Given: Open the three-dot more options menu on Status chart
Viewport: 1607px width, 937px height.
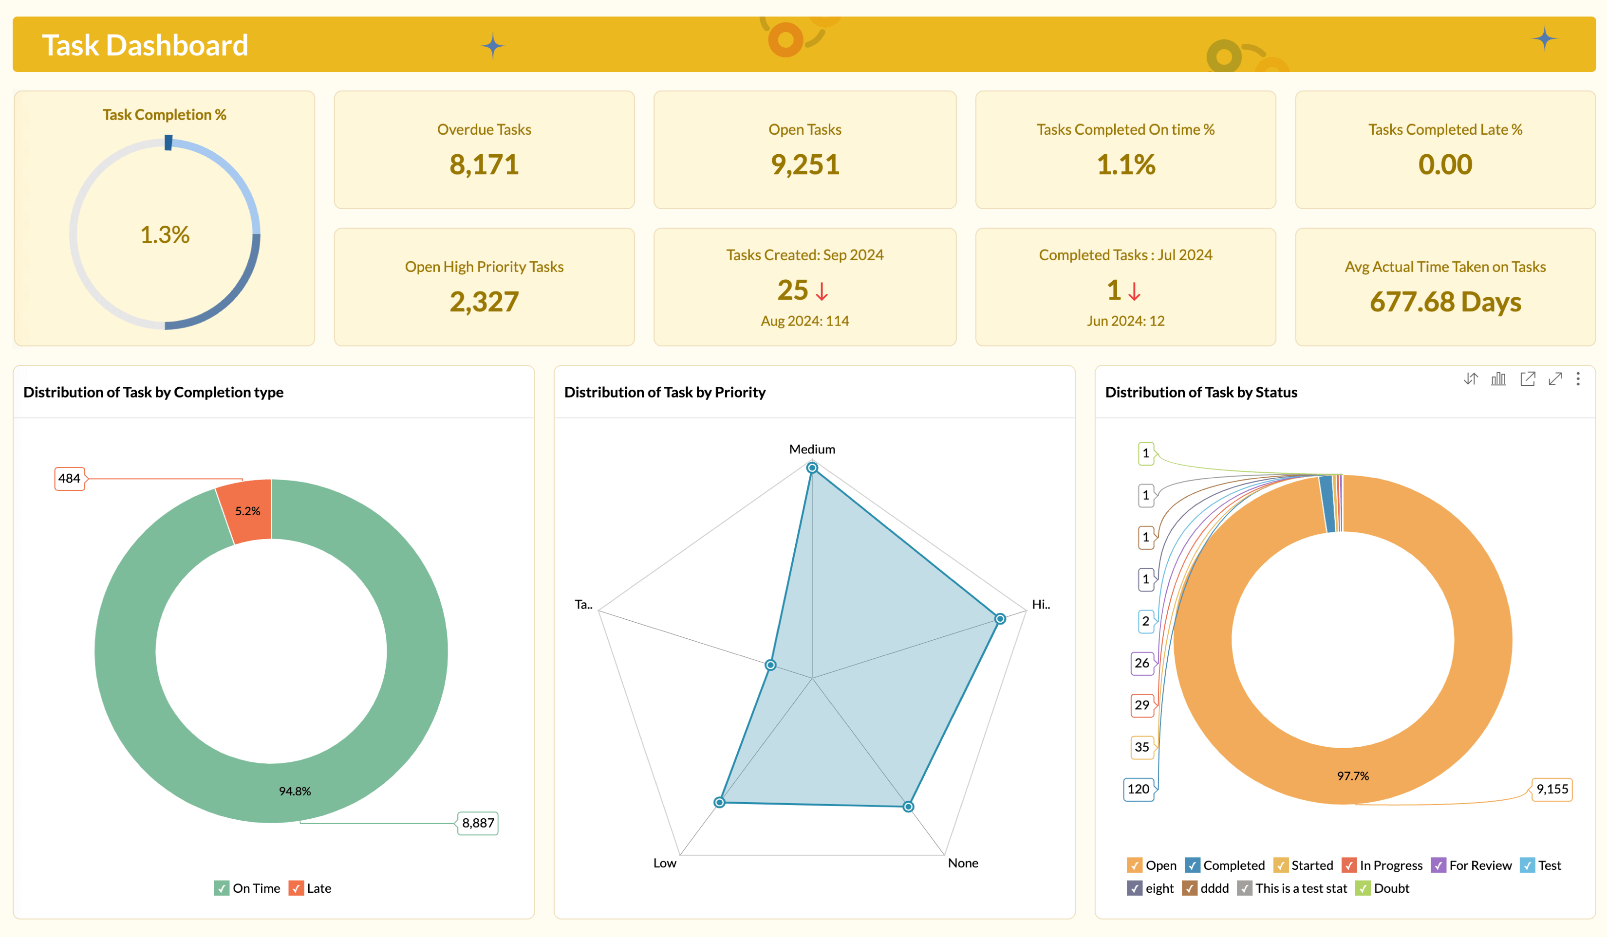Looking at the screenshot, I should click(1578, 379).
